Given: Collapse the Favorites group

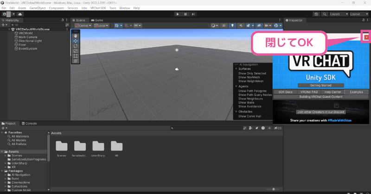Looking at the screenshot, I should click(x=2, y=132).
